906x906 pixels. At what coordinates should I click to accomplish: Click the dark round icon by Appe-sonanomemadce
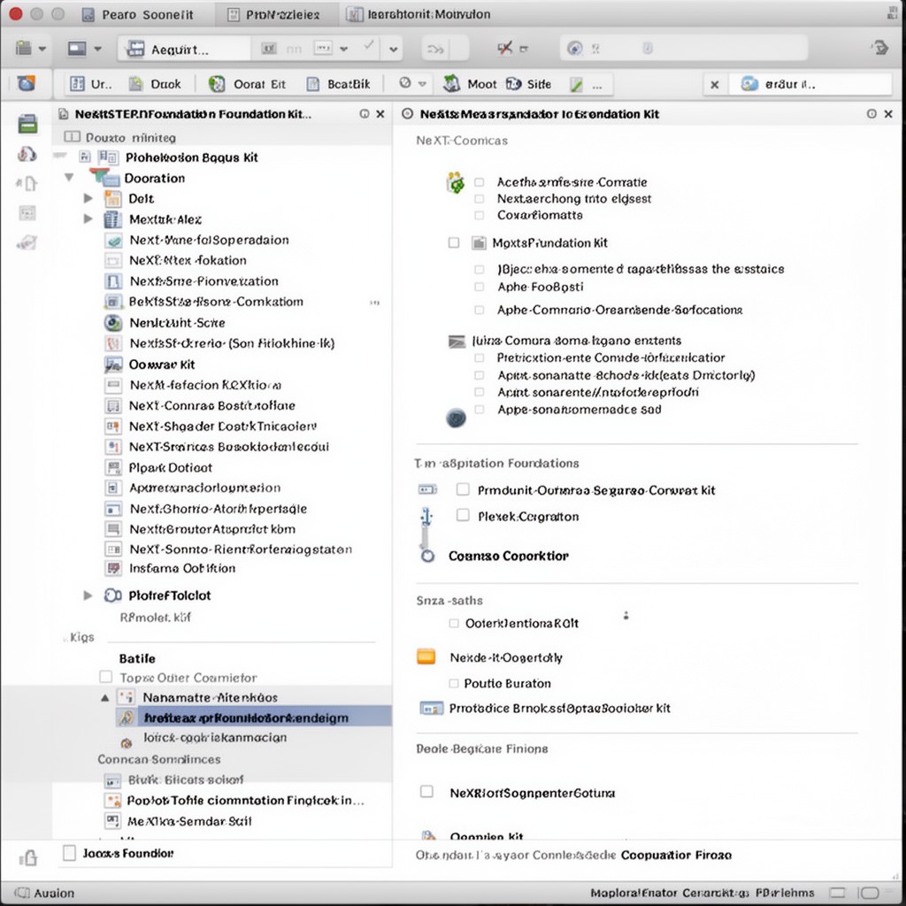tap(457, 418)
